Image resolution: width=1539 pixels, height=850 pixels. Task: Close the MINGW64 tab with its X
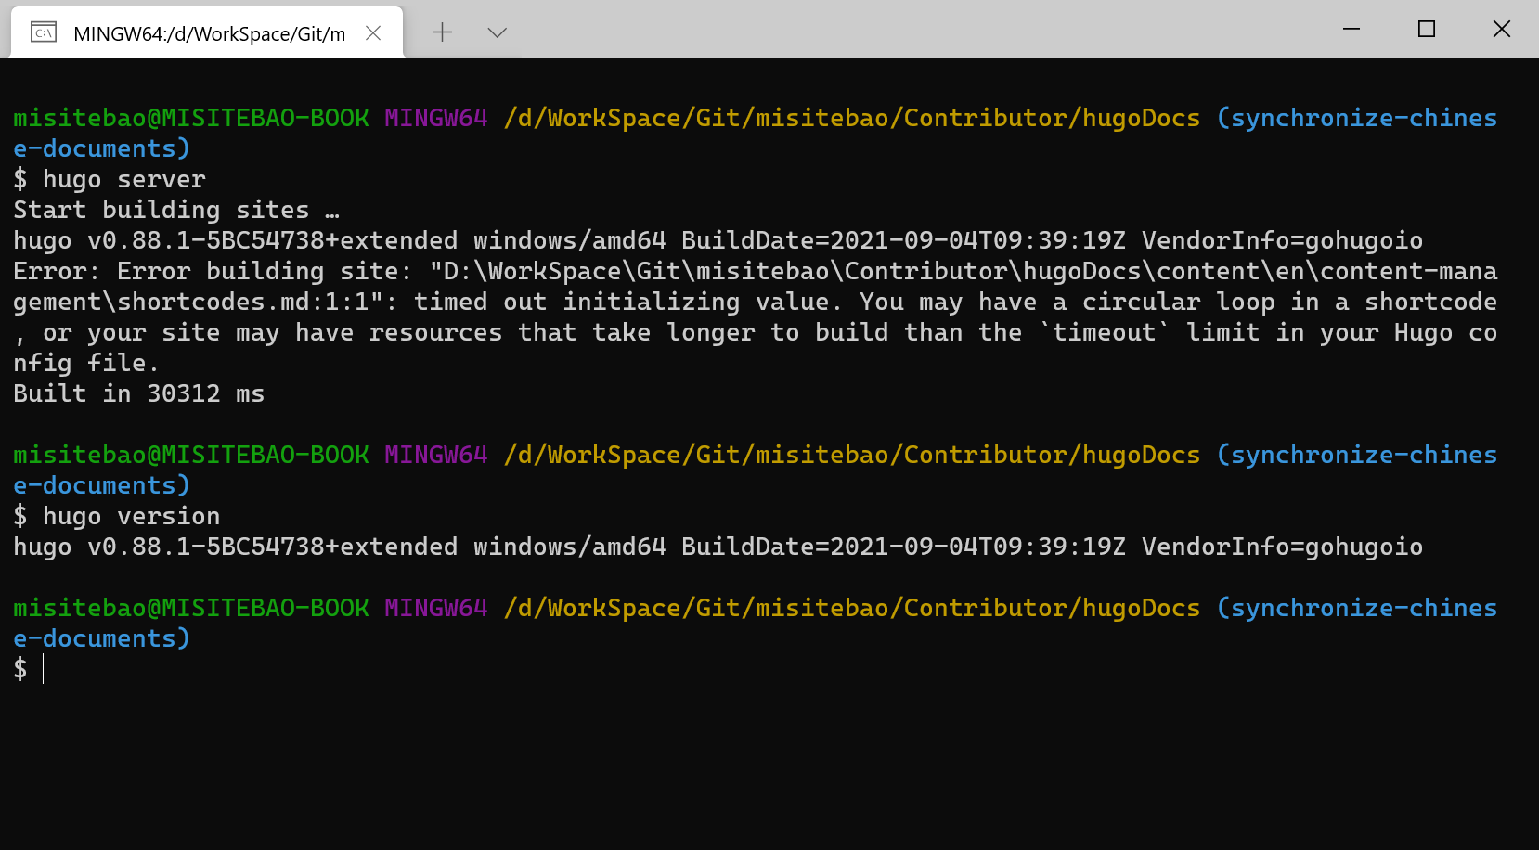(x=373, y=31)
